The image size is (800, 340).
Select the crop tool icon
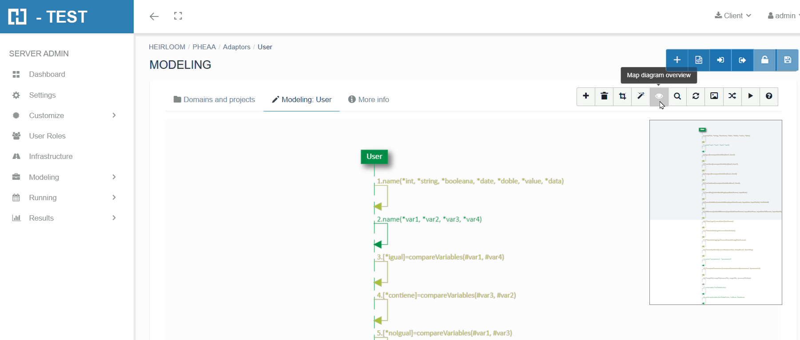622,96
